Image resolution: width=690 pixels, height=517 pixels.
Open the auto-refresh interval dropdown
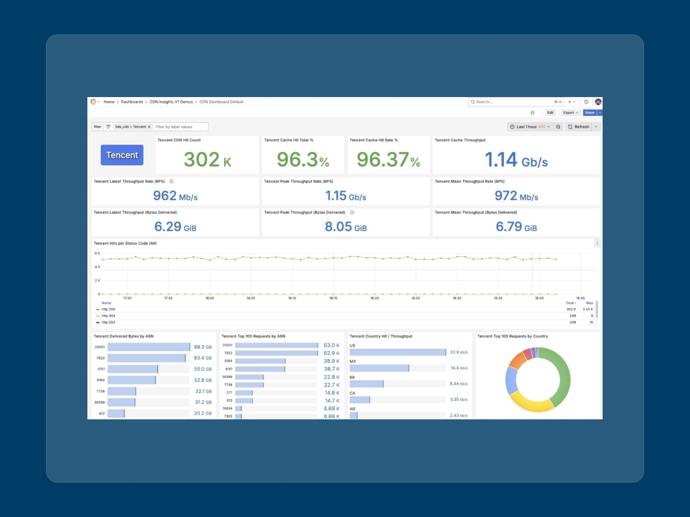coord(596,126)
